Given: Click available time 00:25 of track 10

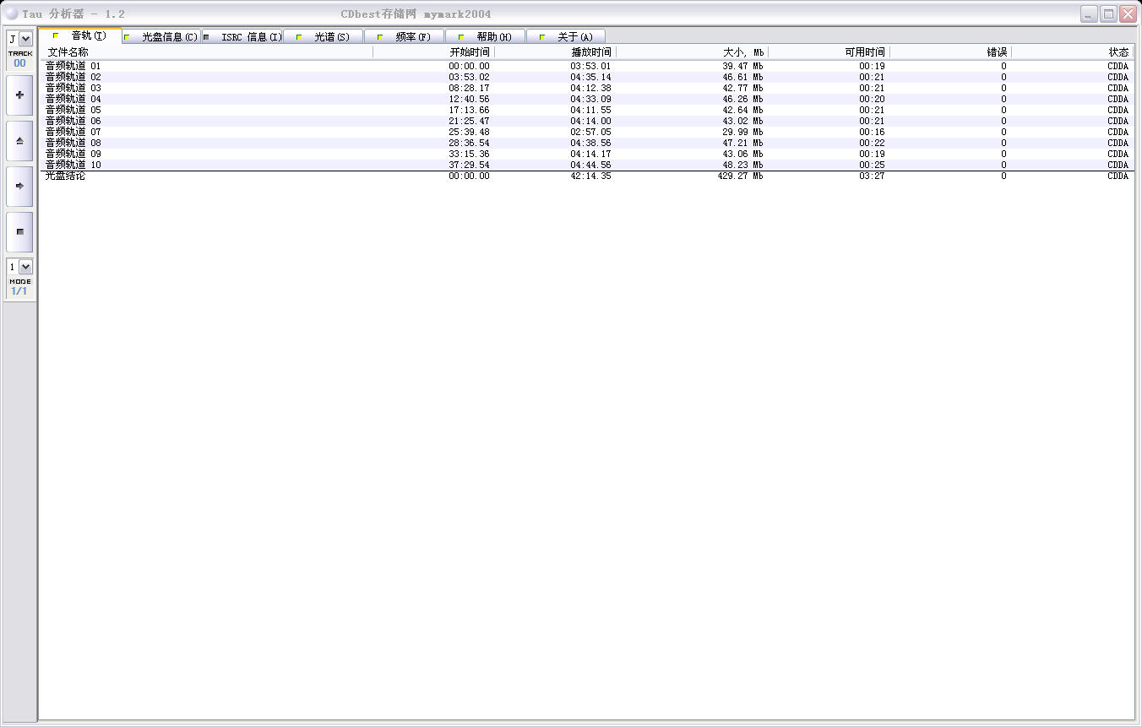Looking at the screenshot, I should pyautogui.click(x=872, y=165).
